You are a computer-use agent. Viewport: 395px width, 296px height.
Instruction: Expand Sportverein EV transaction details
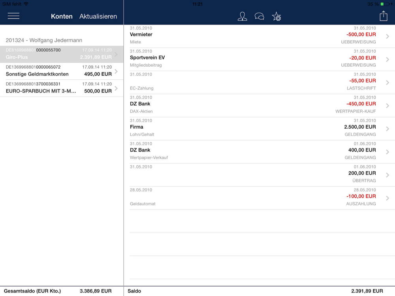(x=387, y=60)
